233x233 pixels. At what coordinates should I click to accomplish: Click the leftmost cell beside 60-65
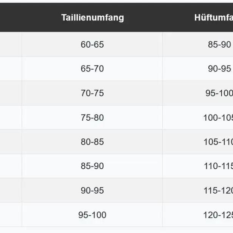(x=11, y=44)
